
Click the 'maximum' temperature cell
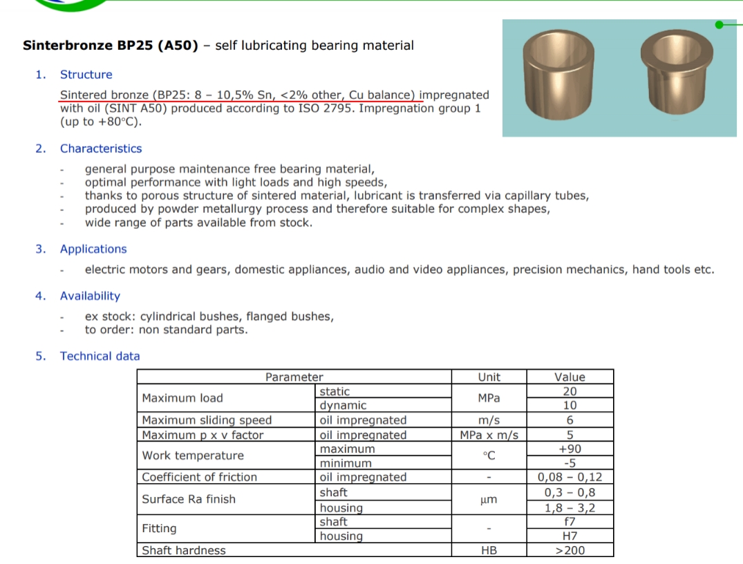383,449
